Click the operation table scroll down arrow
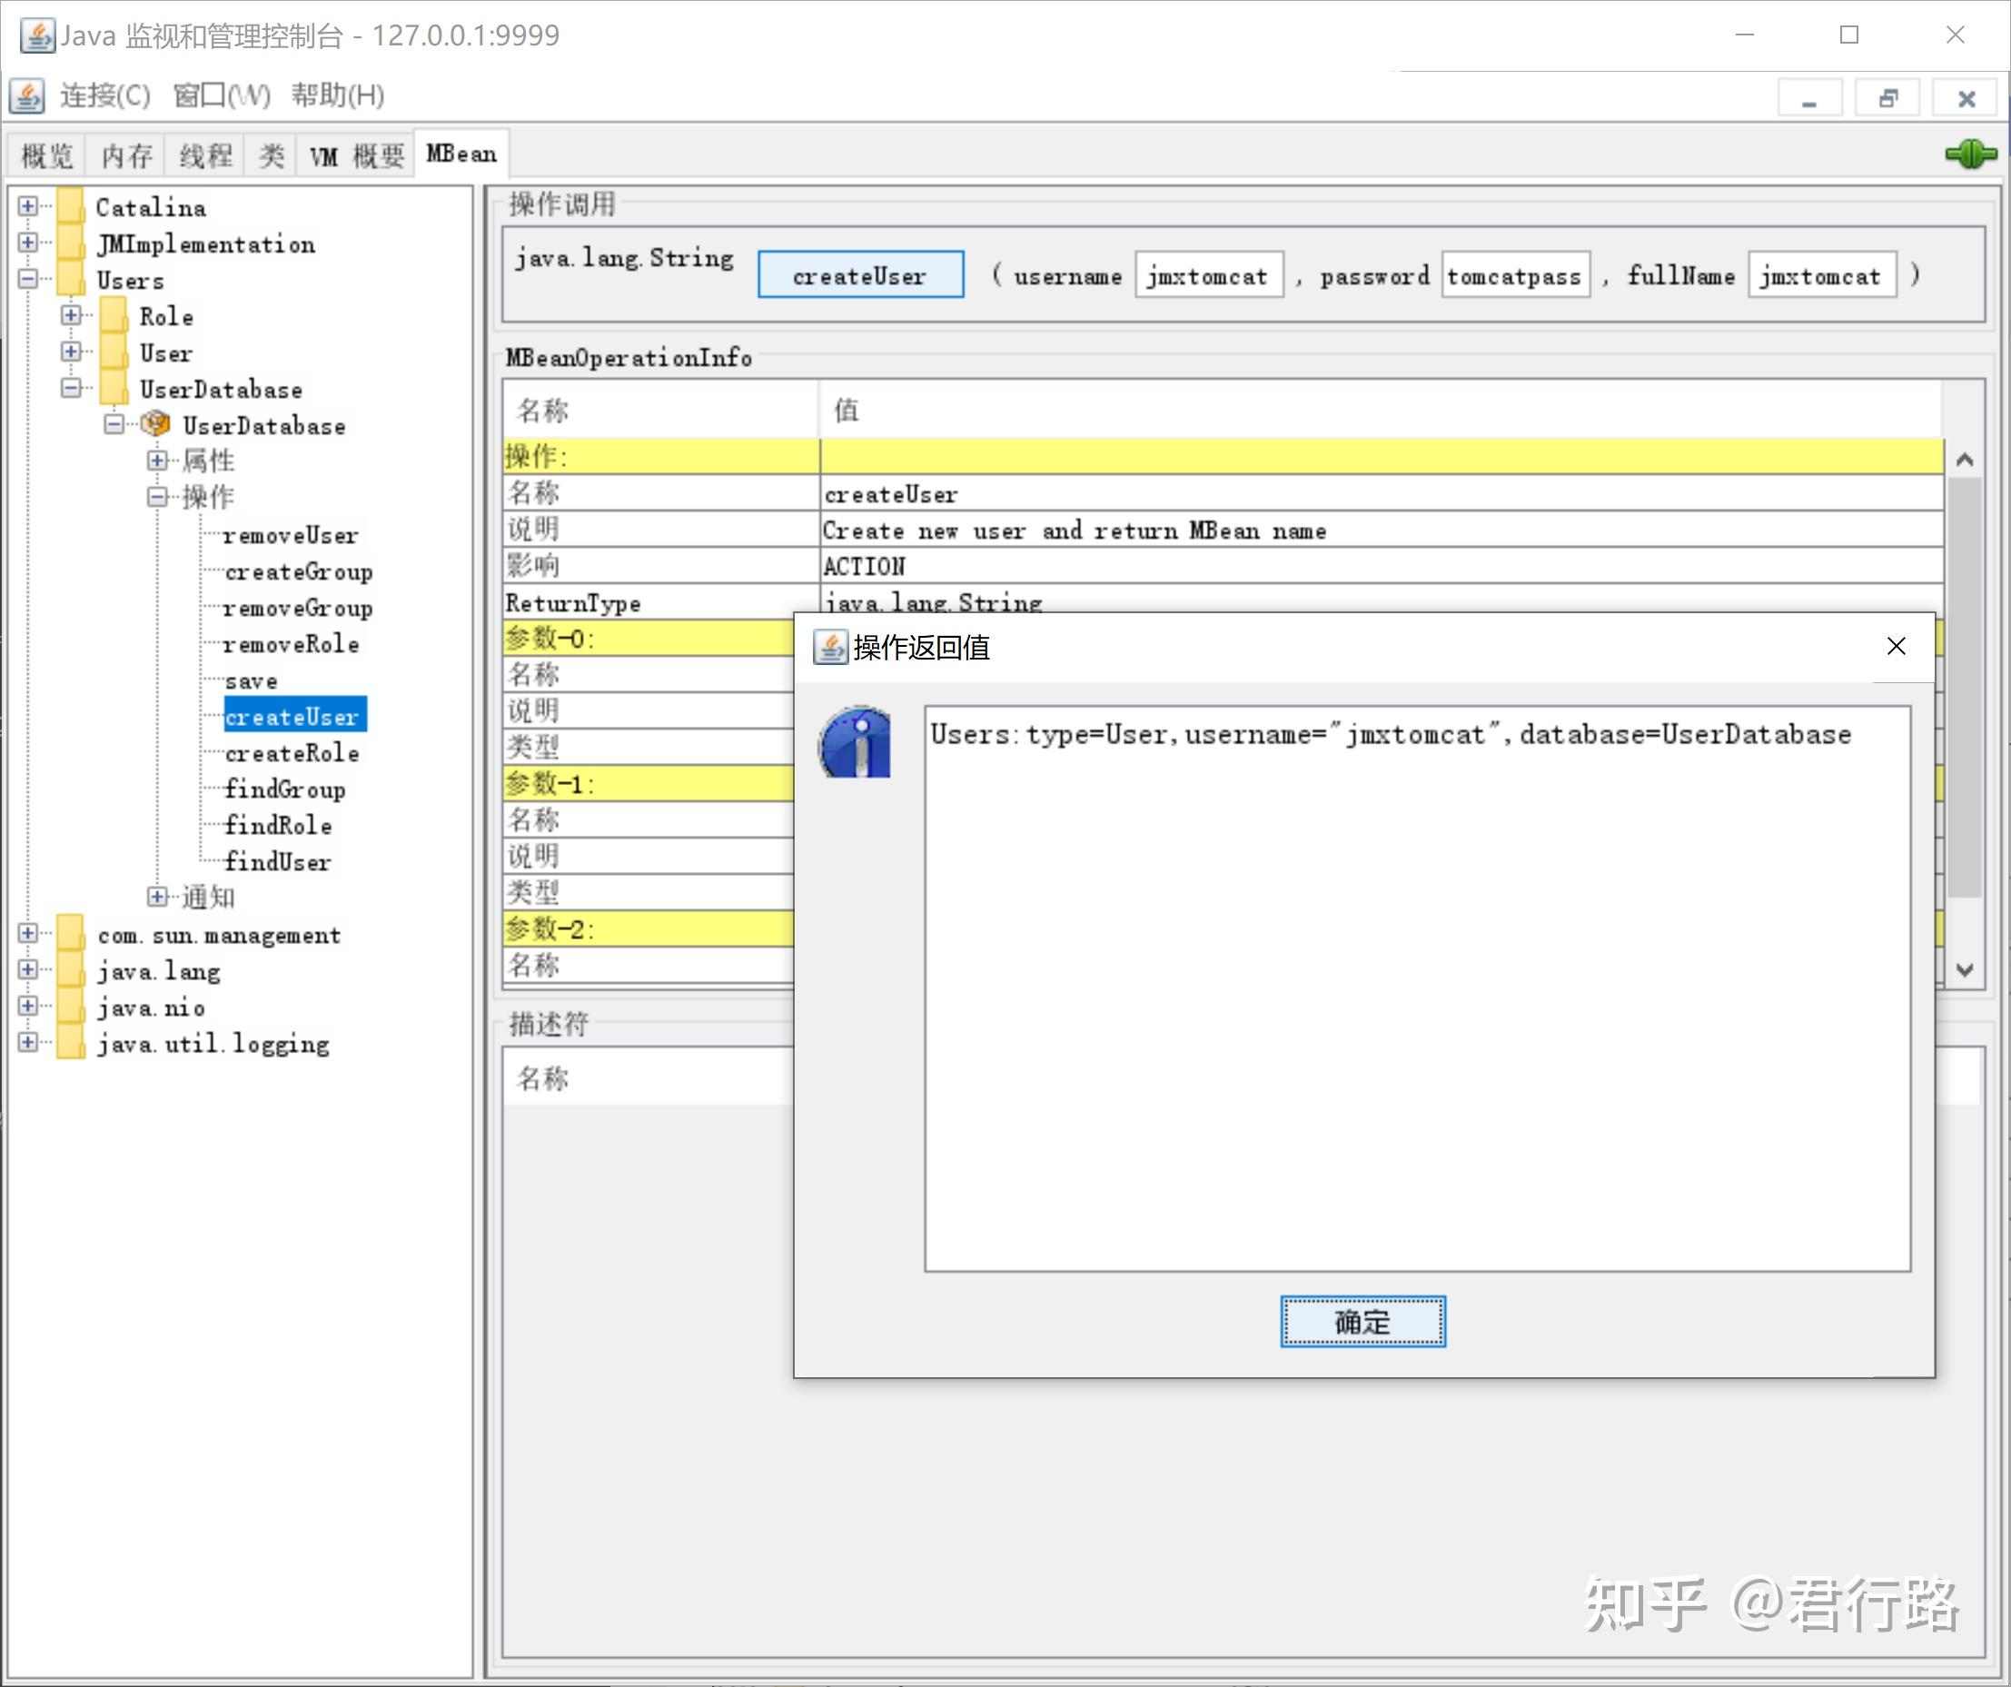Image resolution: width=2011 pixels, height=1687 pixels. coord(1965,969)
